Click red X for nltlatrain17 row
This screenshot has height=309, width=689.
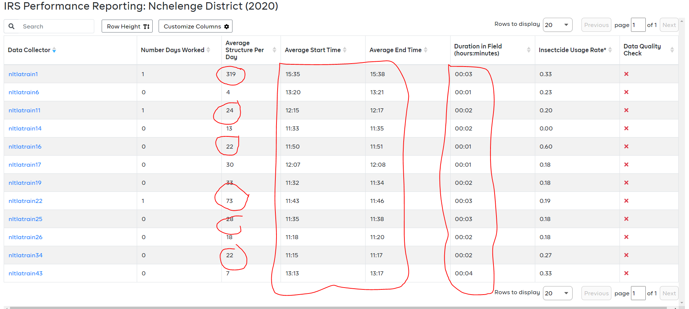click(x=626, y=164)
